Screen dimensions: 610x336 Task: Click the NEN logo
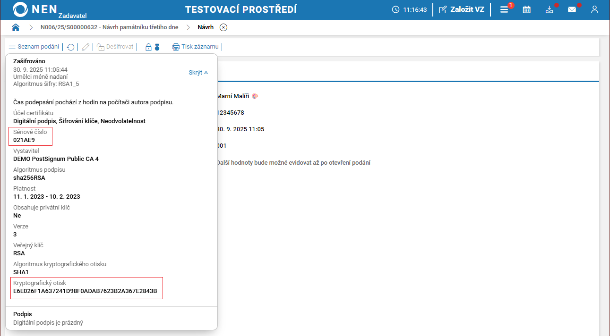(x=35, y=9)
